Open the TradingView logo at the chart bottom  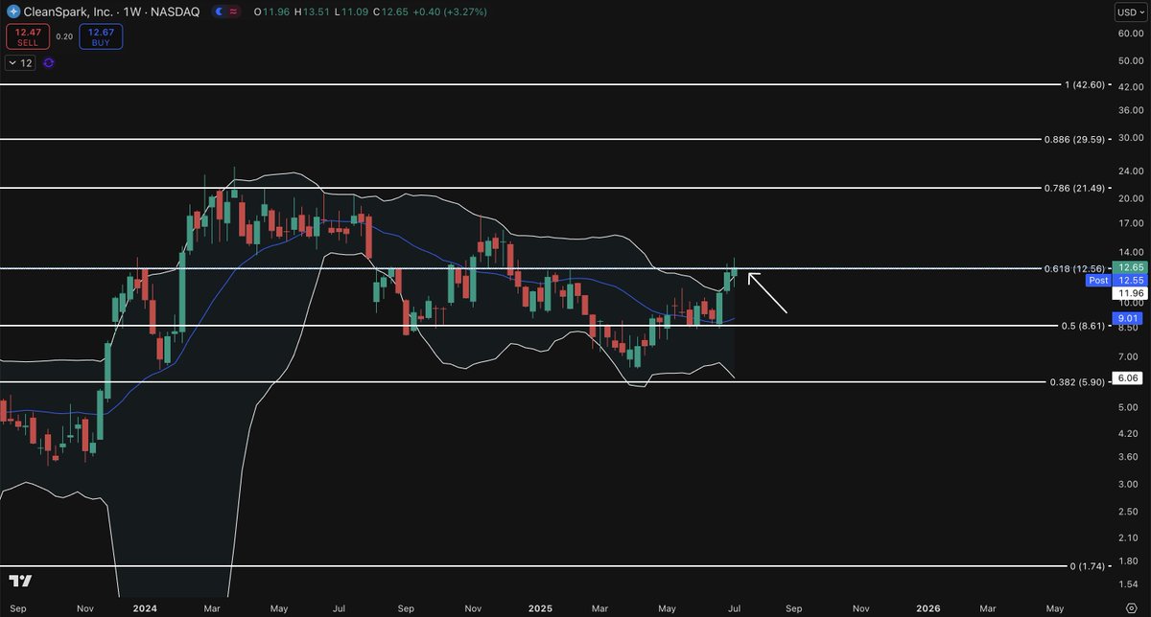click(21, 581)
